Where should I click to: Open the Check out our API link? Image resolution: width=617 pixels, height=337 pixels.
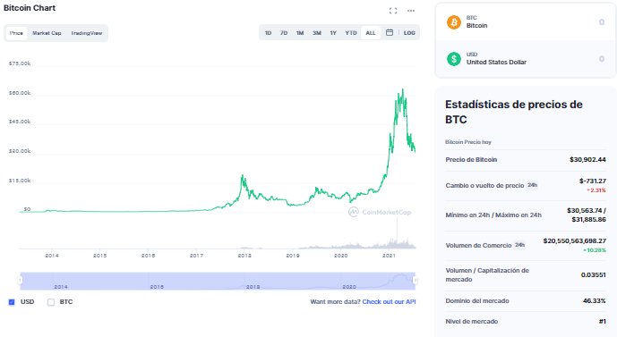tap(389, 301)
